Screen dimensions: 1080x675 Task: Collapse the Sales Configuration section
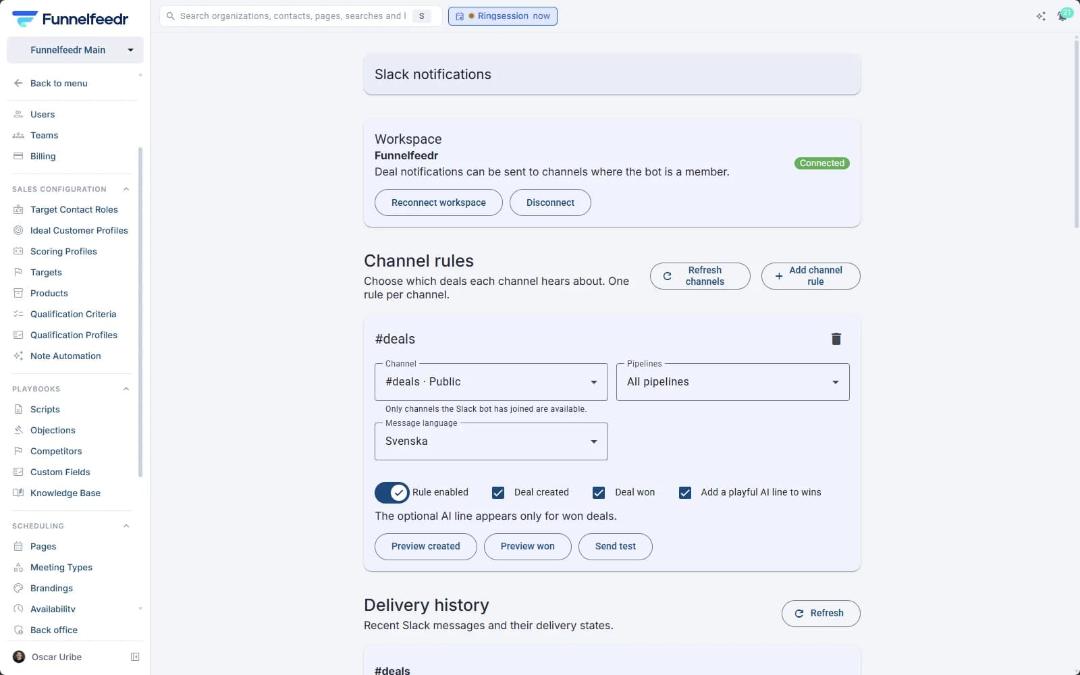pyautogui.click(x=126, y=189)
